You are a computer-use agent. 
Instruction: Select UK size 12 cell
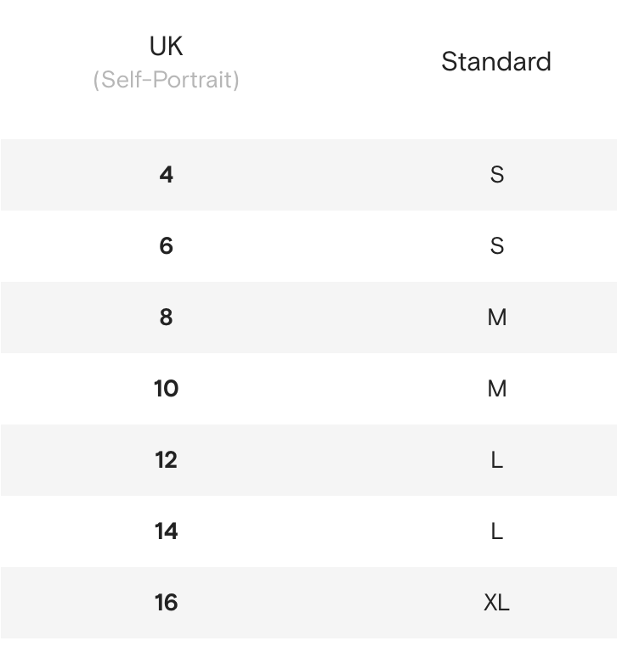(166, 460)
